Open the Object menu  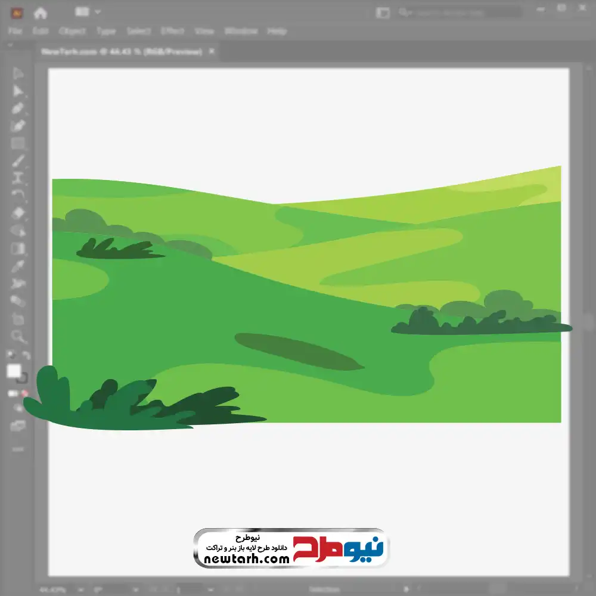click(72, 31)
